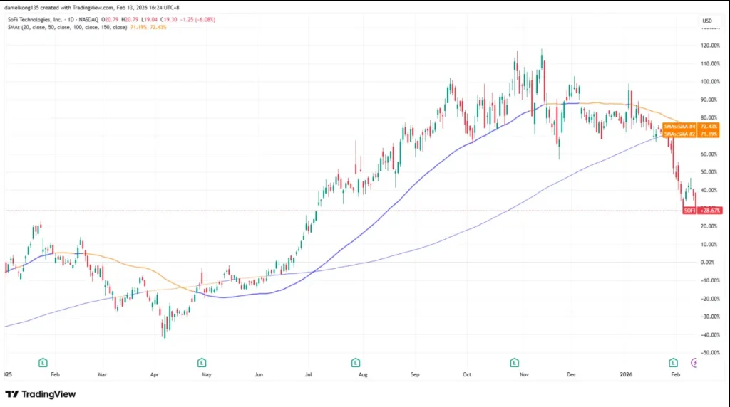Click the 10.00% axis label
The image size is (730, 407).
pos(711,244)
